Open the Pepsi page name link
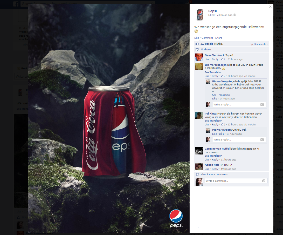Viewport: 283px width, 235px height. click(x=212, y=11)
